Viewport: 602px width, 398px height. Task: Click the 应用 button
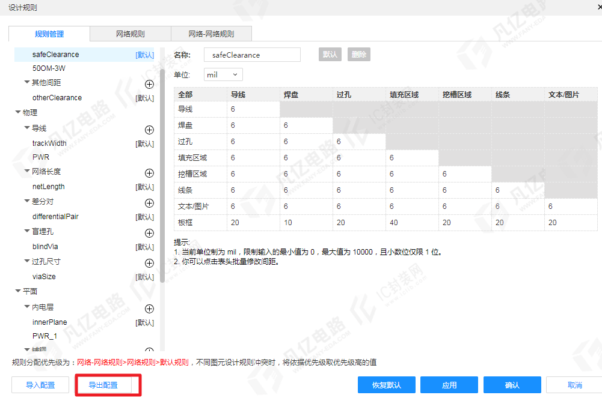449,385
